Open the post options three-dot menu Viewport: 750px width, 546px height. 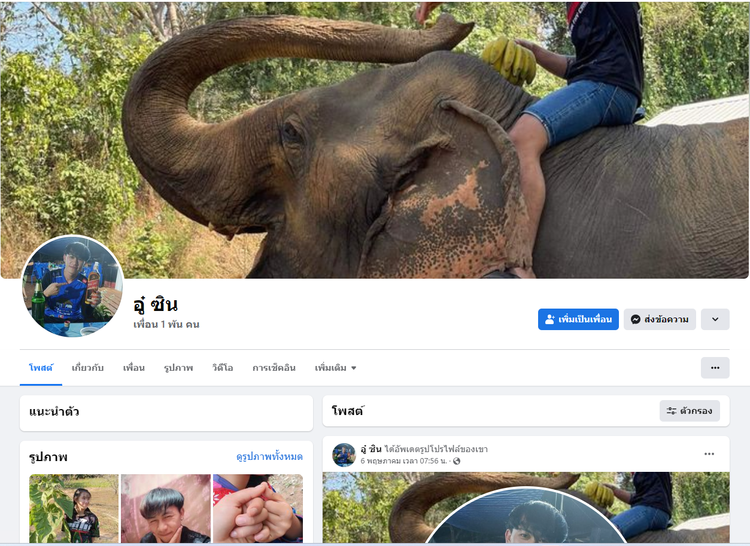click(709, 454)
